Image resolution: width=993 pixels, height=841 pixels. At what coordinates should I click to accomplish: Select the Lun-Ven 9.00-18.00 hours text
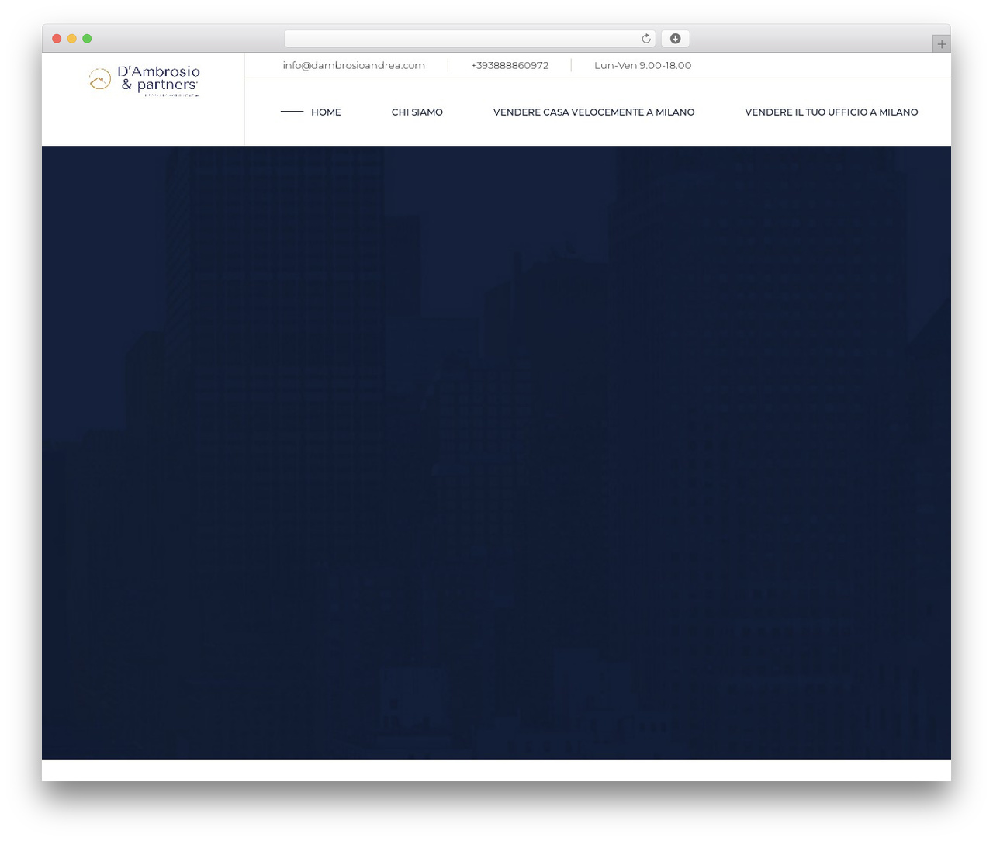642,65
